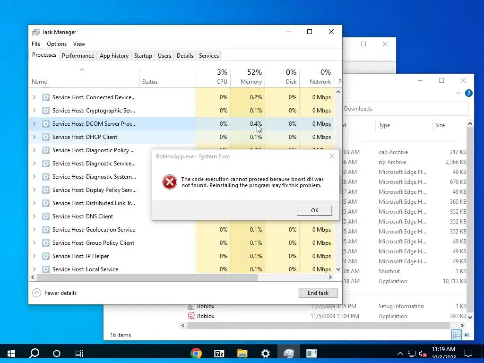Click Task Manager vertical scrollbar up arrow
This screenshot has height=363, width=484.
point(338,92)
